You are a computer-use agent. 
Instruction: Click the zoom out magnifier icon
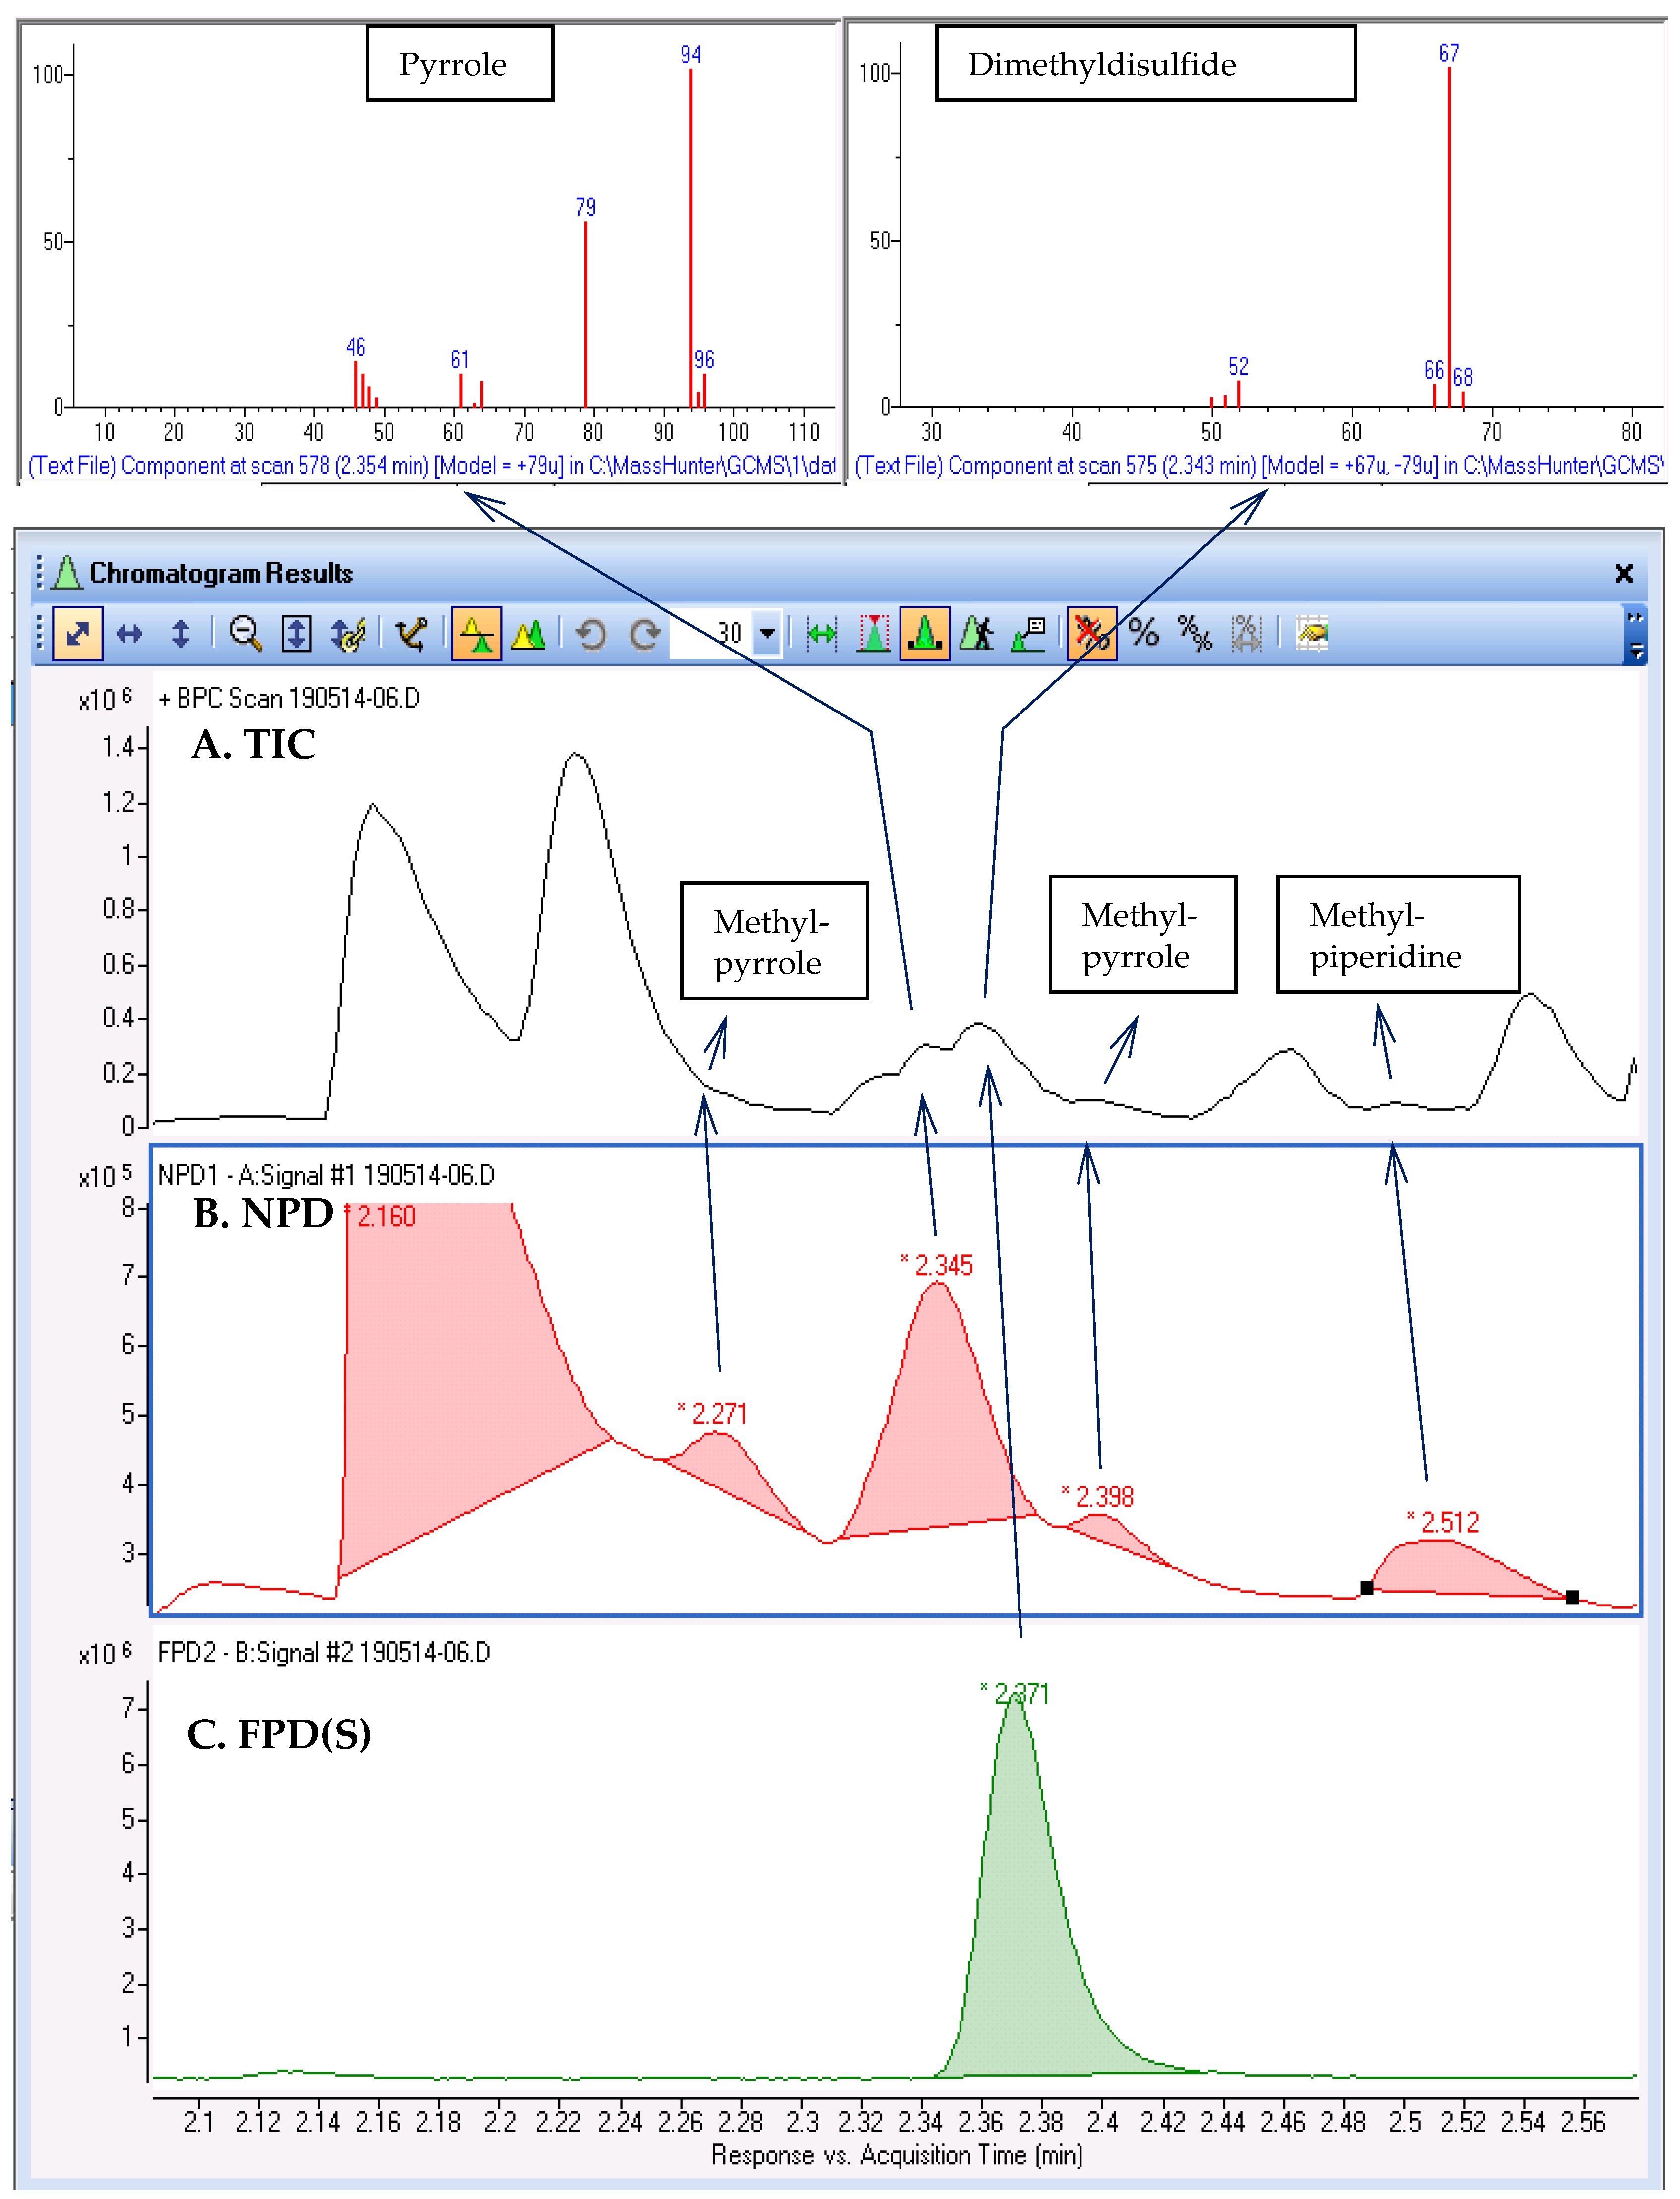(x=245, y=633)
